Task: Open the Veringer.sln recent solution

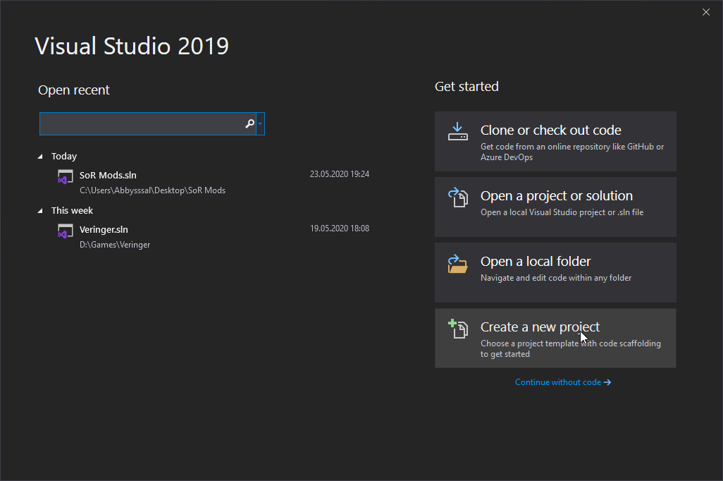Action: click(x=104, y=229)
